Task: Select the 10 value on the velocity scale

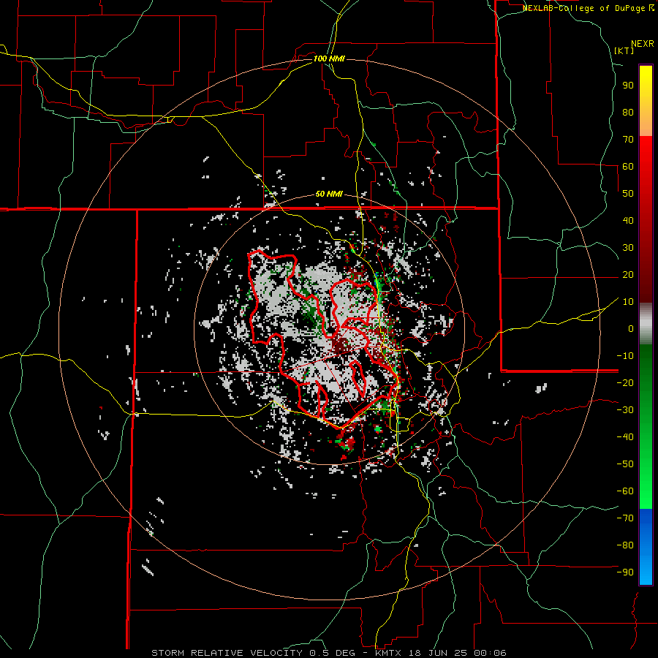Action: pyautogui.click(x=628, y=302)
